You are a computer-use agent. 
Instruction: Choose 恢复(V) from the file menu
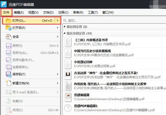coord(32,101)
